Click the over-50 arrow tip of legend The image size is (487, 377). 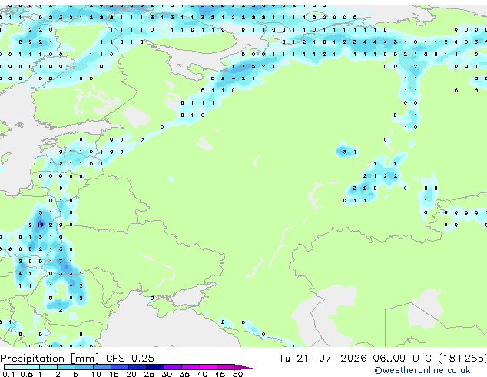pos(243,367)
